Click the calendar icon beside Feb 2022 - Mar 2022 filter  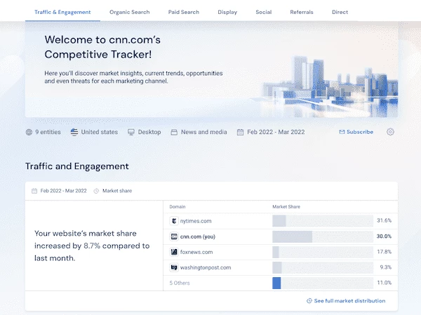240,132
